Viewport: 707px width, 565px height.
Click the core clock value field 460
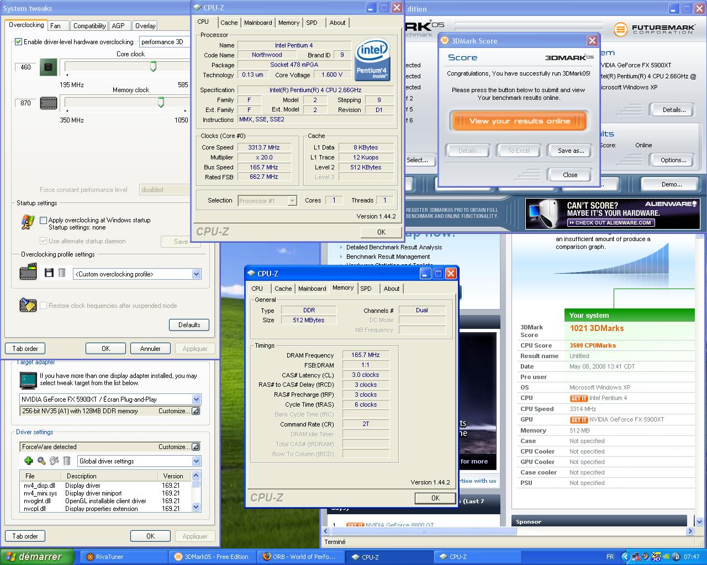pyautogui.click(x=25, y=67)
